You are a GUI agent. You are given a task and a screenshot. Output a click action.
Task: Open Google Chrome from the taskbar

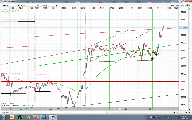tap(28, 118)
